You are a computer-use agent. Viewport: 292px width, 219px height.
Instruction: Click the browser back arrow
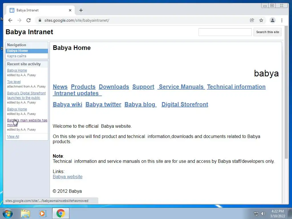(x=10, y=20)
